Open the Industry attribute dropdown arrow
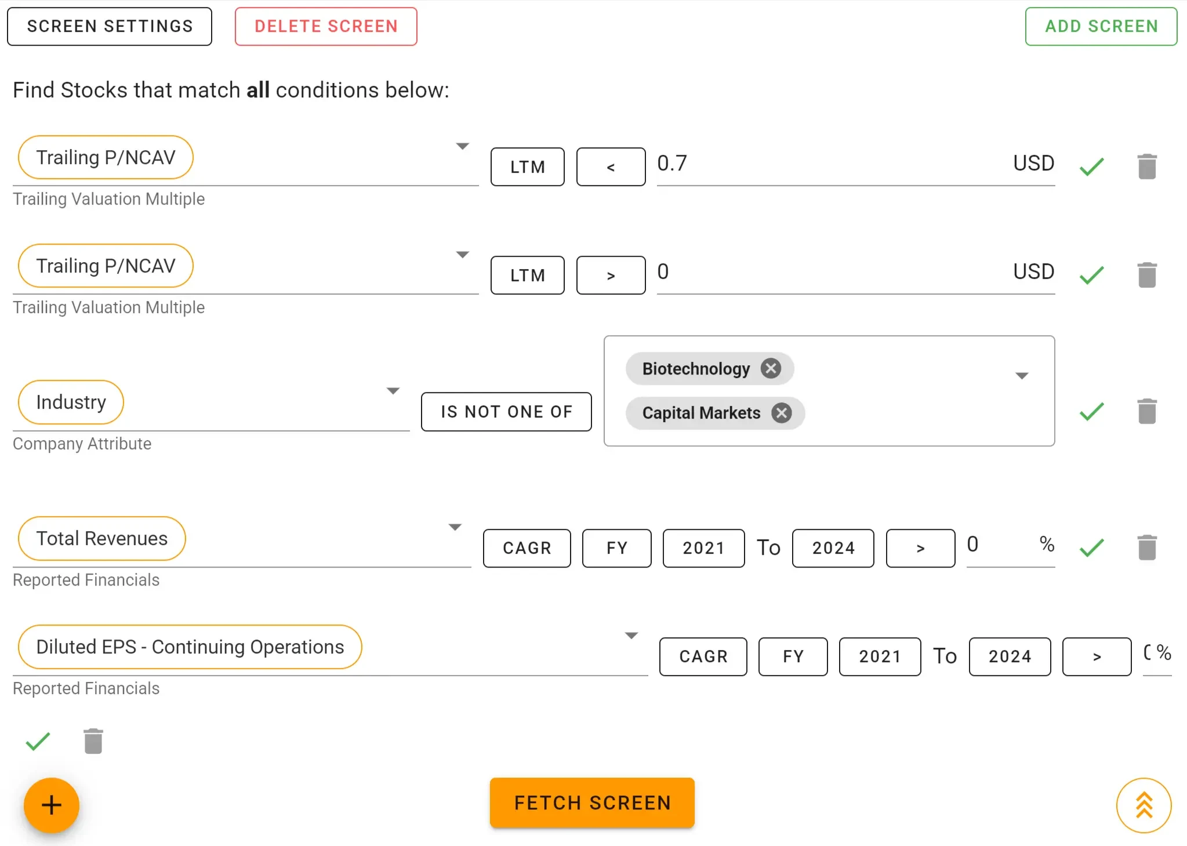 [393, 391]
